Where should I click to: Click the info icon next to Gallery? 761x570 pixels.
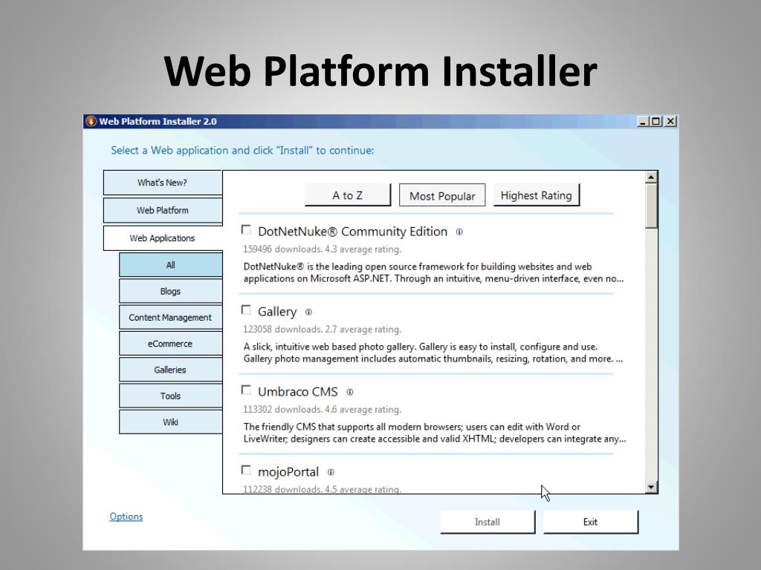pos(308,312)
